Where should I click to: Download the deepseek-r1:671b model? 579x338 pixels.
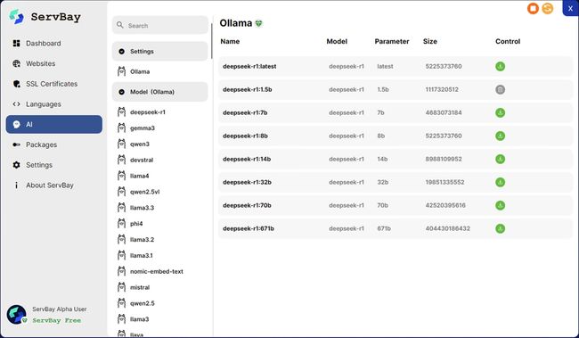pyautogui.click(x=500, y=228)
